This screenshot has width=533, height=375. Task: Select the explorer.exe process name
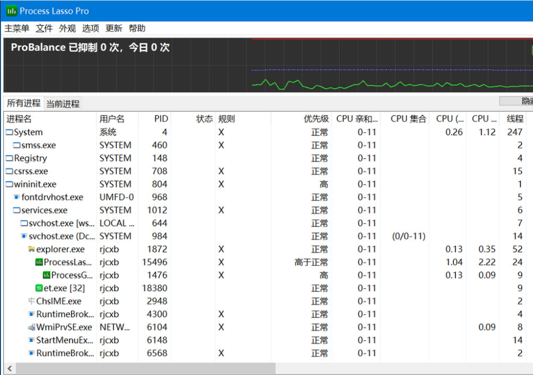click(61, 249)
